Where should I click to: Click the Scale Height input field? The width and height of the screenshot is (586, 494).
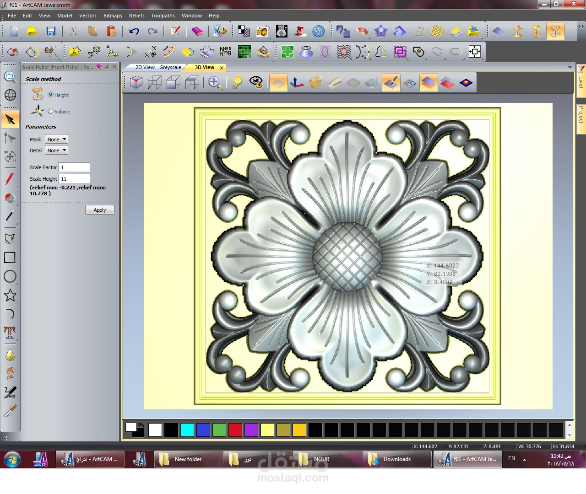pos(74,179)
